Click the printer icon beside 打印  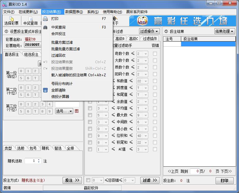[x=45, y=18]
